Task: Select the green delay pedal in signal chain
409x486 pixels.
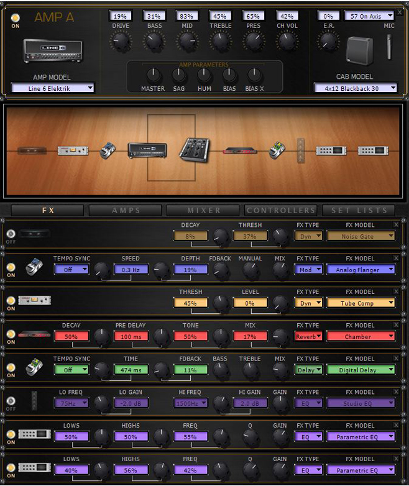Action: [277, 150]
